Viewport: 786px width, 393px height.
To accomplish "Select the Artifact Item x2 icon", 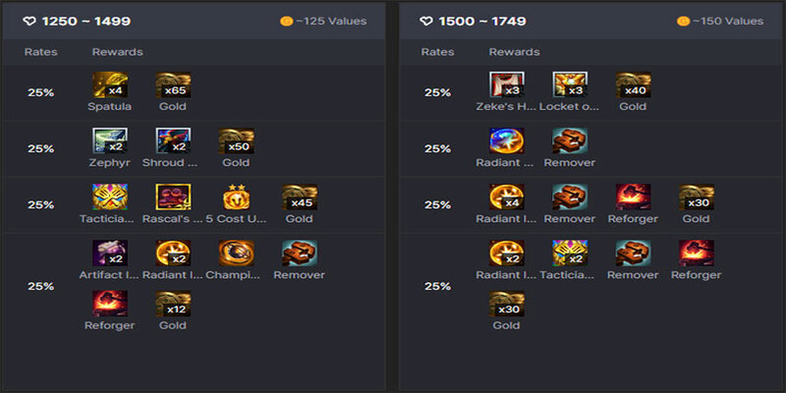I will click(x=110, y=253).
